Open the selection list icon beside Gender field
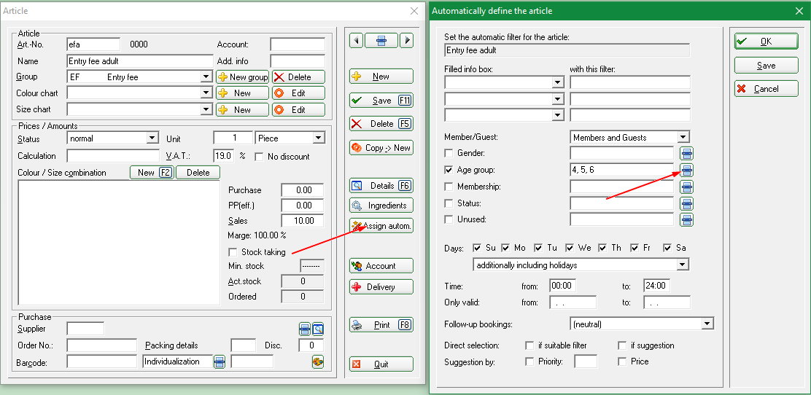This screenshot has height=395, width=811. coord(686,153)
